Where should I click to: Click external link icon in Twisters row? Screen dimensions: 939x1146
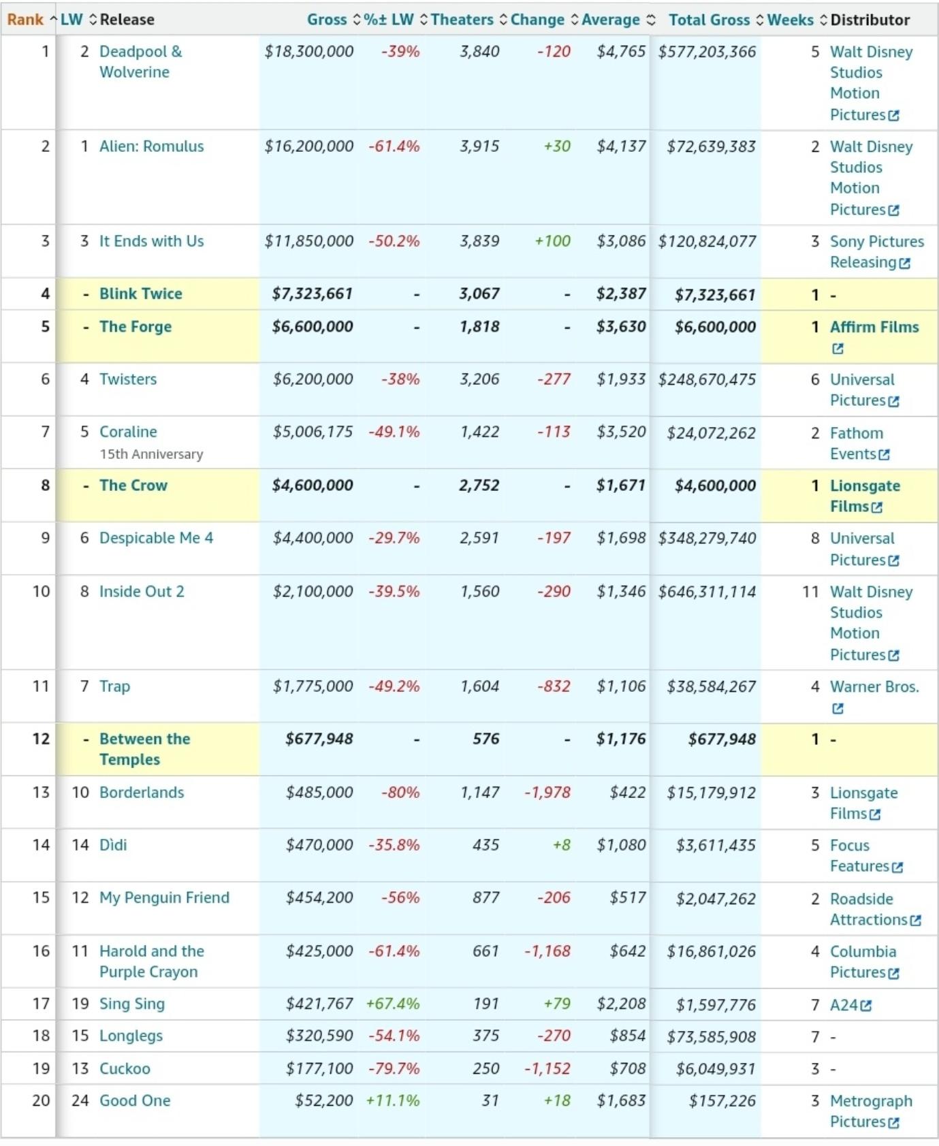click(x=894, y=401)
